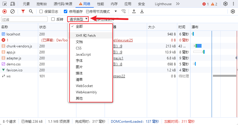Open the View.vue:25 initiator link
Image resolution: width=238 pixels, height=125 pixels.
(x=123, y=40)
